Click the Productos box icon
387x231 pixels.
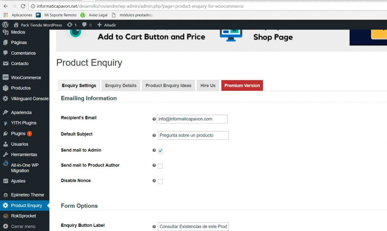click(5, 88)
